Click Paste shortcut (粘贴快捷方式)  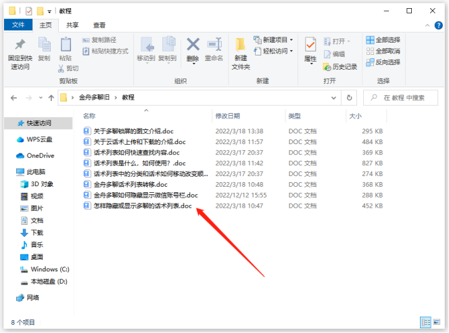click(x=105, y=51)
